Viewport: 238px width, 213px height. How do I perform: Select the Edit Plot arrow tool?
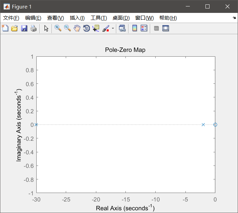click(46, 28)
